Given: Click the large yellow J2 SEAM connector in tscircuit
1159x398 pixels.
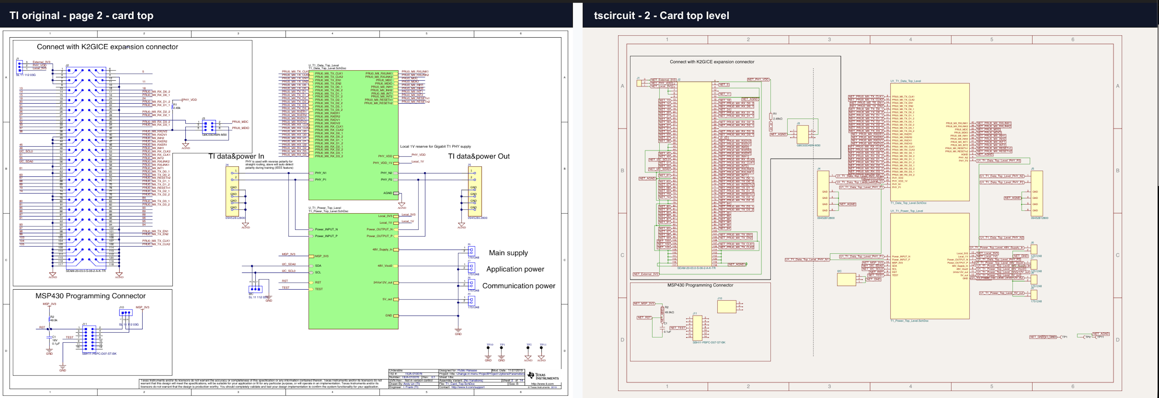Looking at the screenshot, I should 695,173.
